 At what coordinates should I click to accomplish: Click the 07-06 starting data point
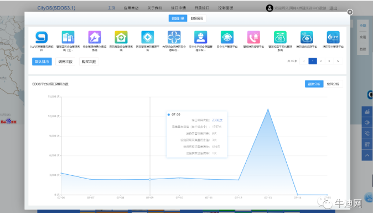[x=61, y=173]
